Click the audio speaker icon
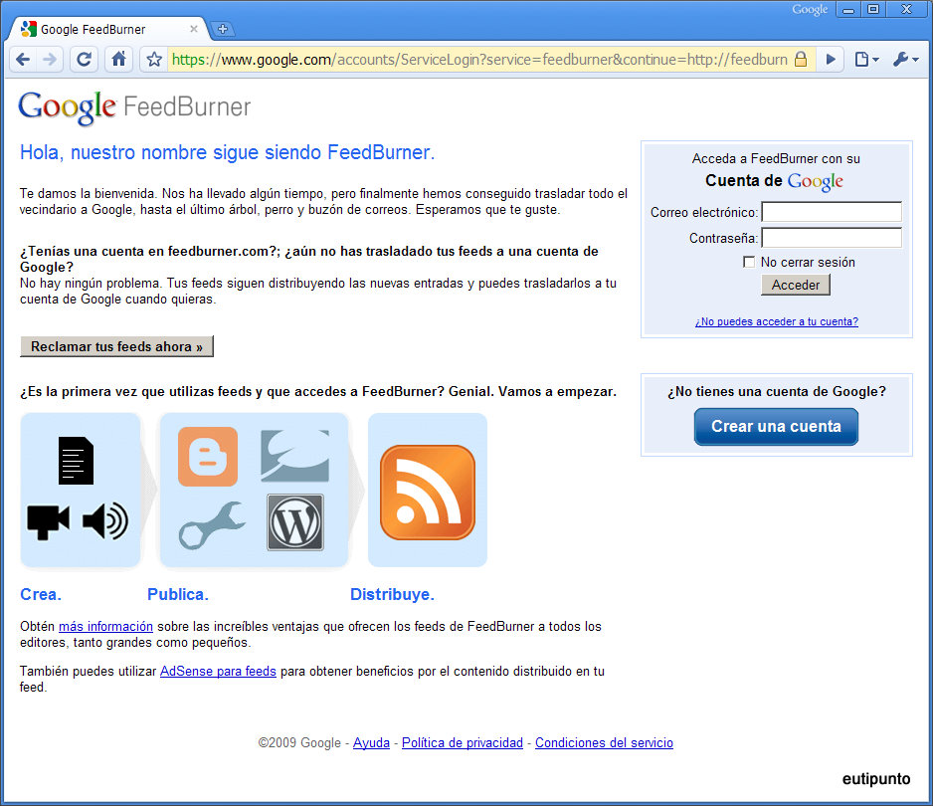Screen dimensions: 933x806 [x=105, y=520]
